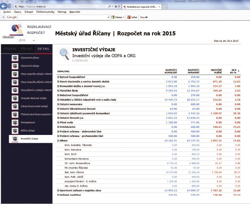Click the Kom. Dukelská, Táborská sub-row
The image size is (250, 204).
149,145
